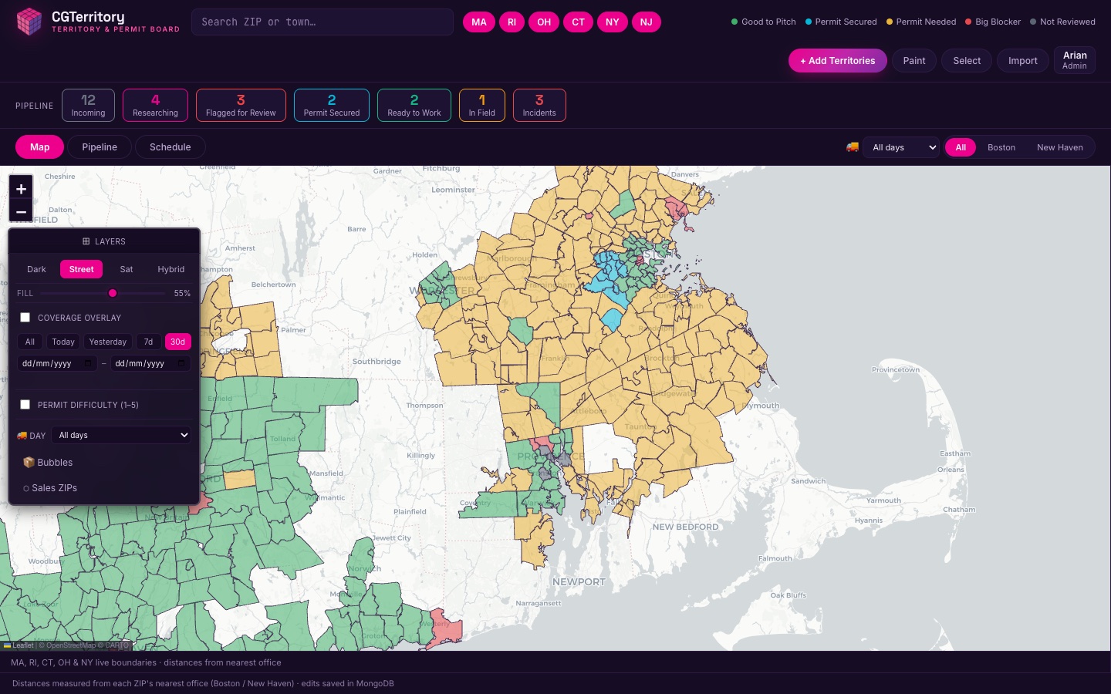
Task: Click the Add Territories button
Action: tap(837, 61)
